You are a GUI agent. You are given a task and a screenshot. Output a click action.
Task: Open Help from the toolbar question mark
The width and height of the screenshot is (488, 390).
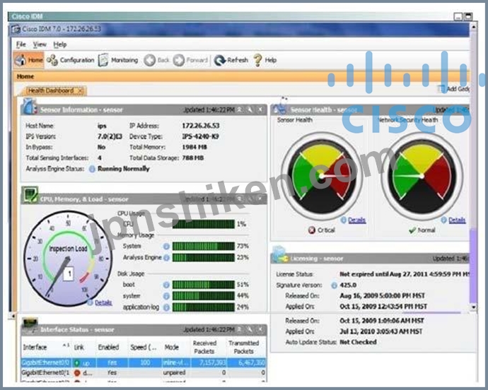[x=265, y=60]
